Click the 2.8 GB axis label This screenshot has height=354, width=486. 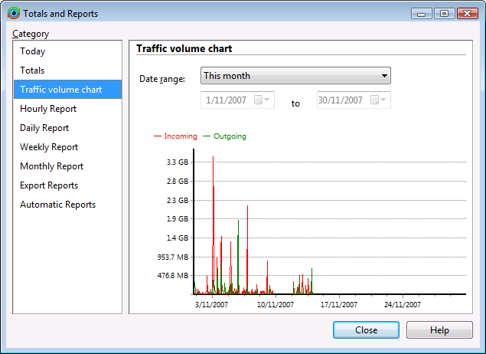pos(178,181)
